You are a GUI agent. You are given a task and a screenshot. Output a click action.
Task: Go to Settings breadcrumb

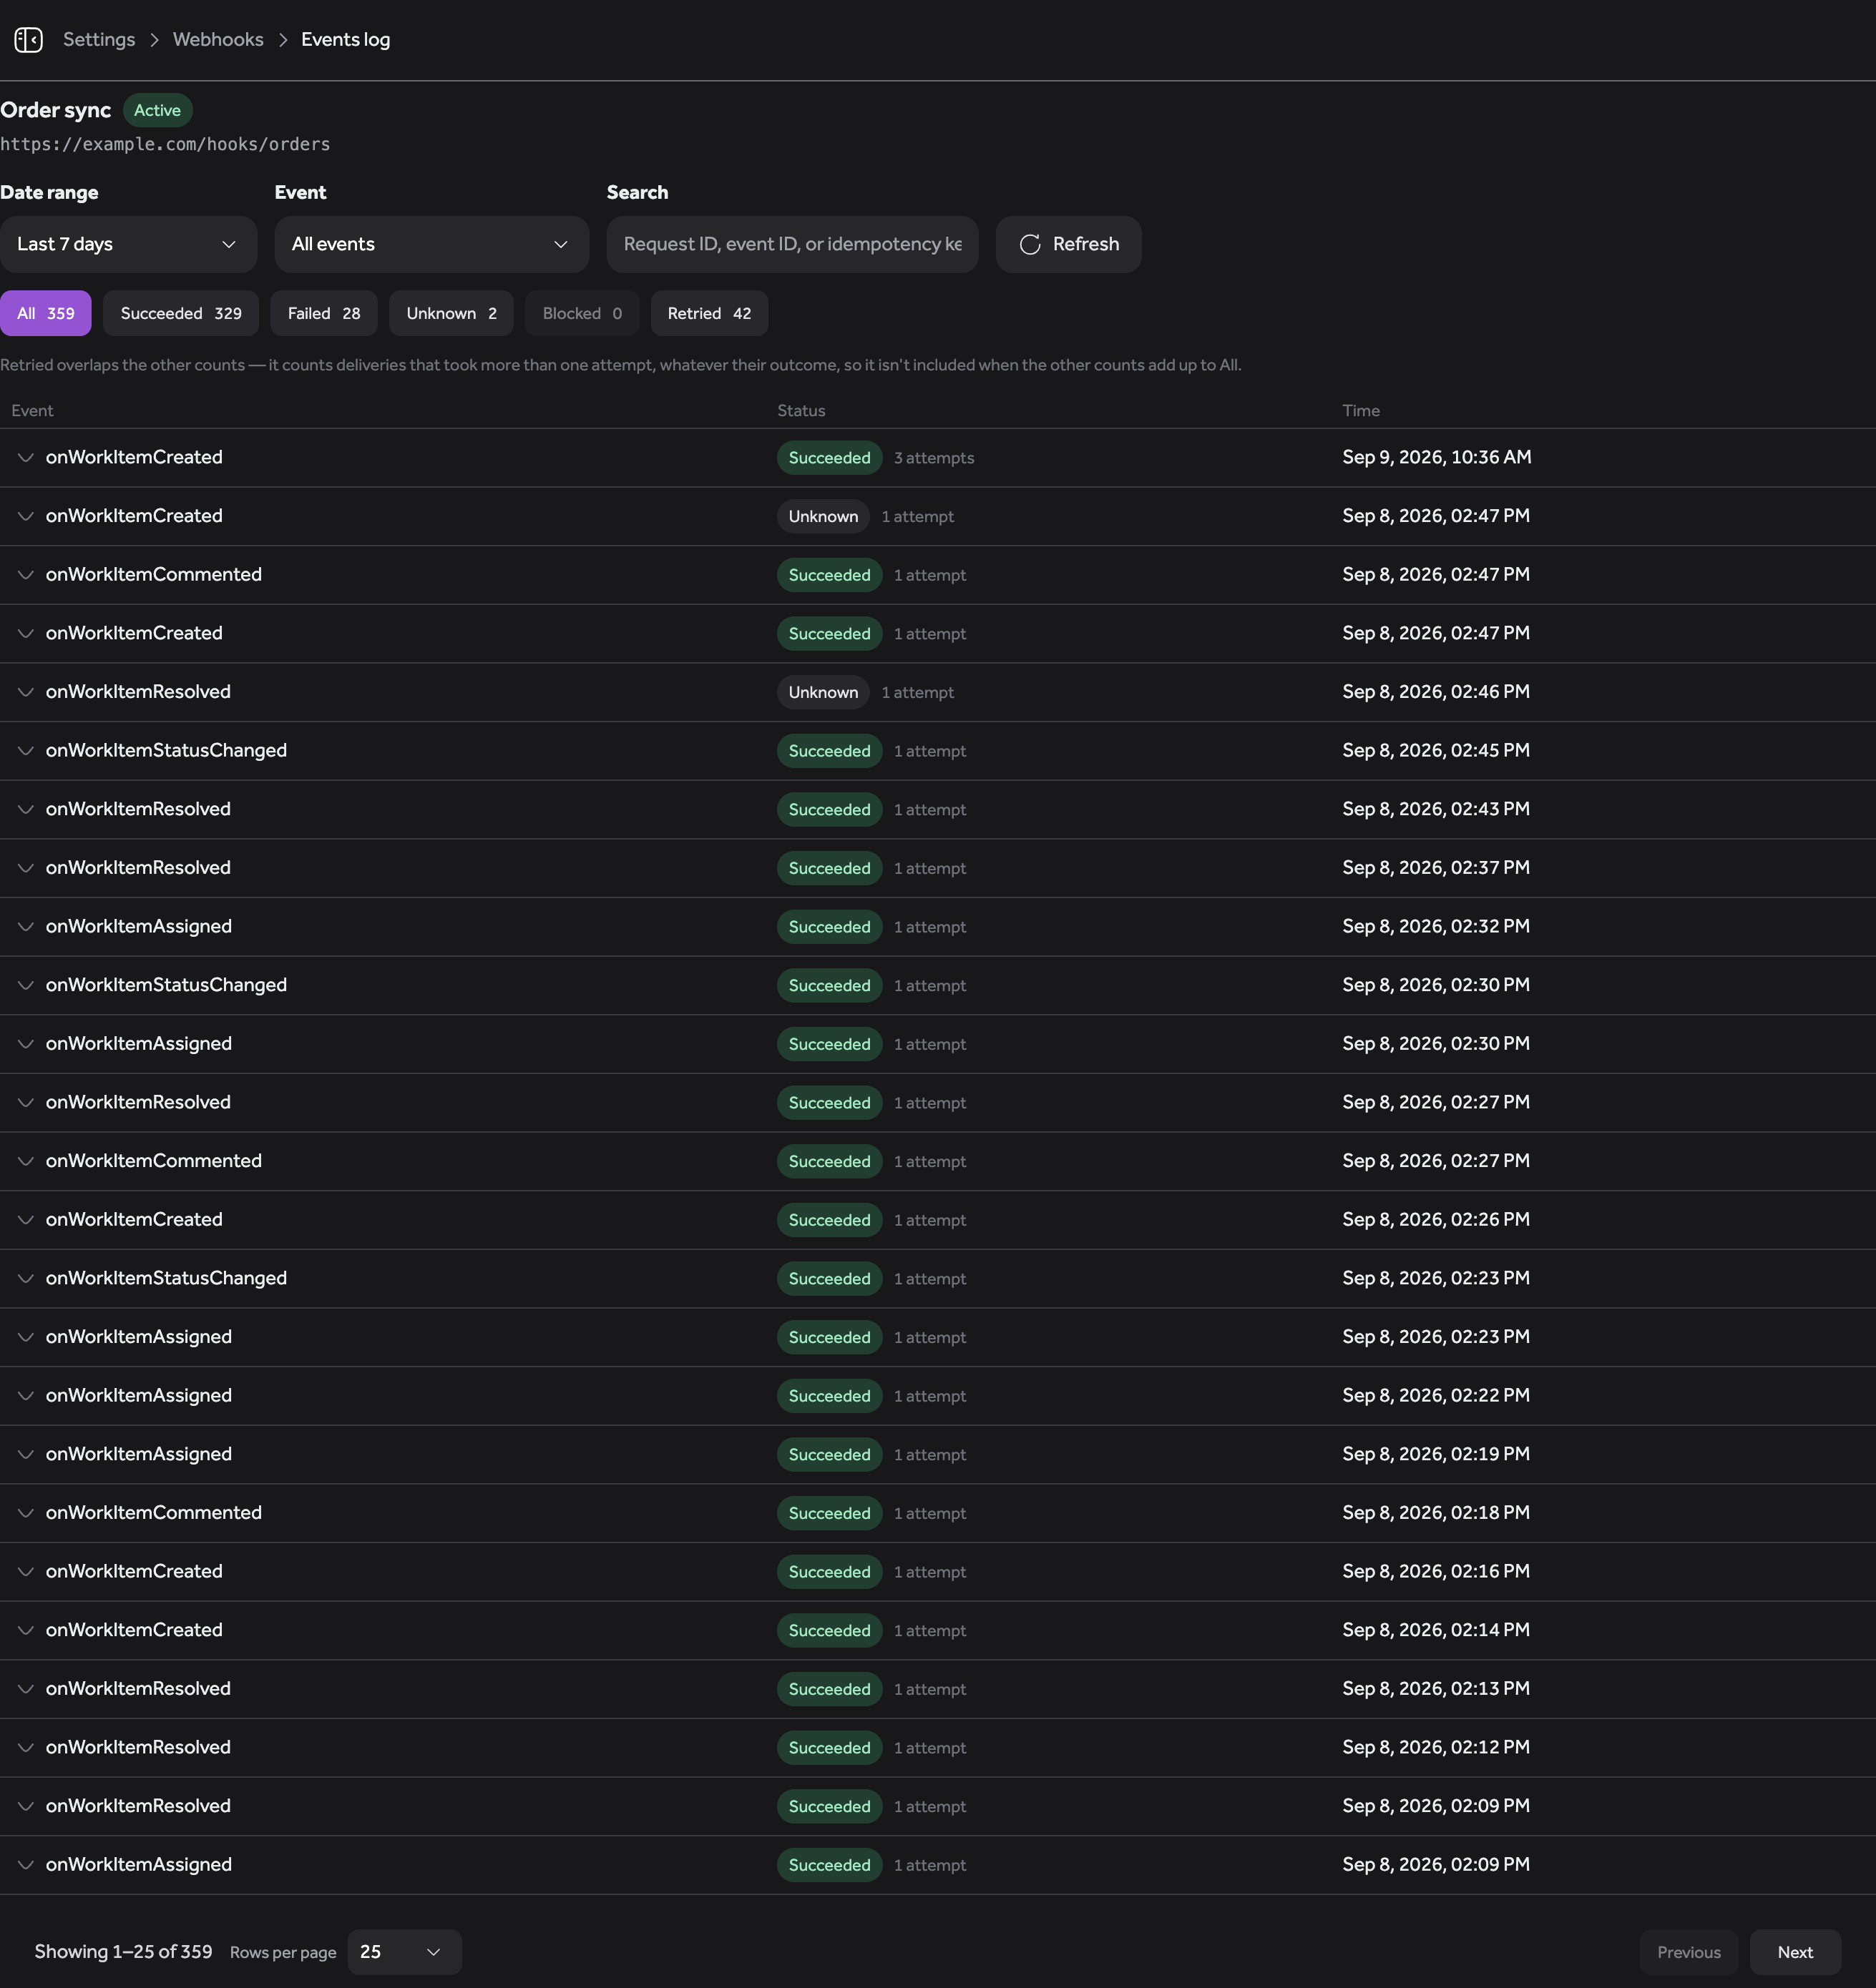[99, 40]
